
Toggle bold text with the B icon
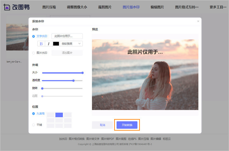(x=41, y=44)
